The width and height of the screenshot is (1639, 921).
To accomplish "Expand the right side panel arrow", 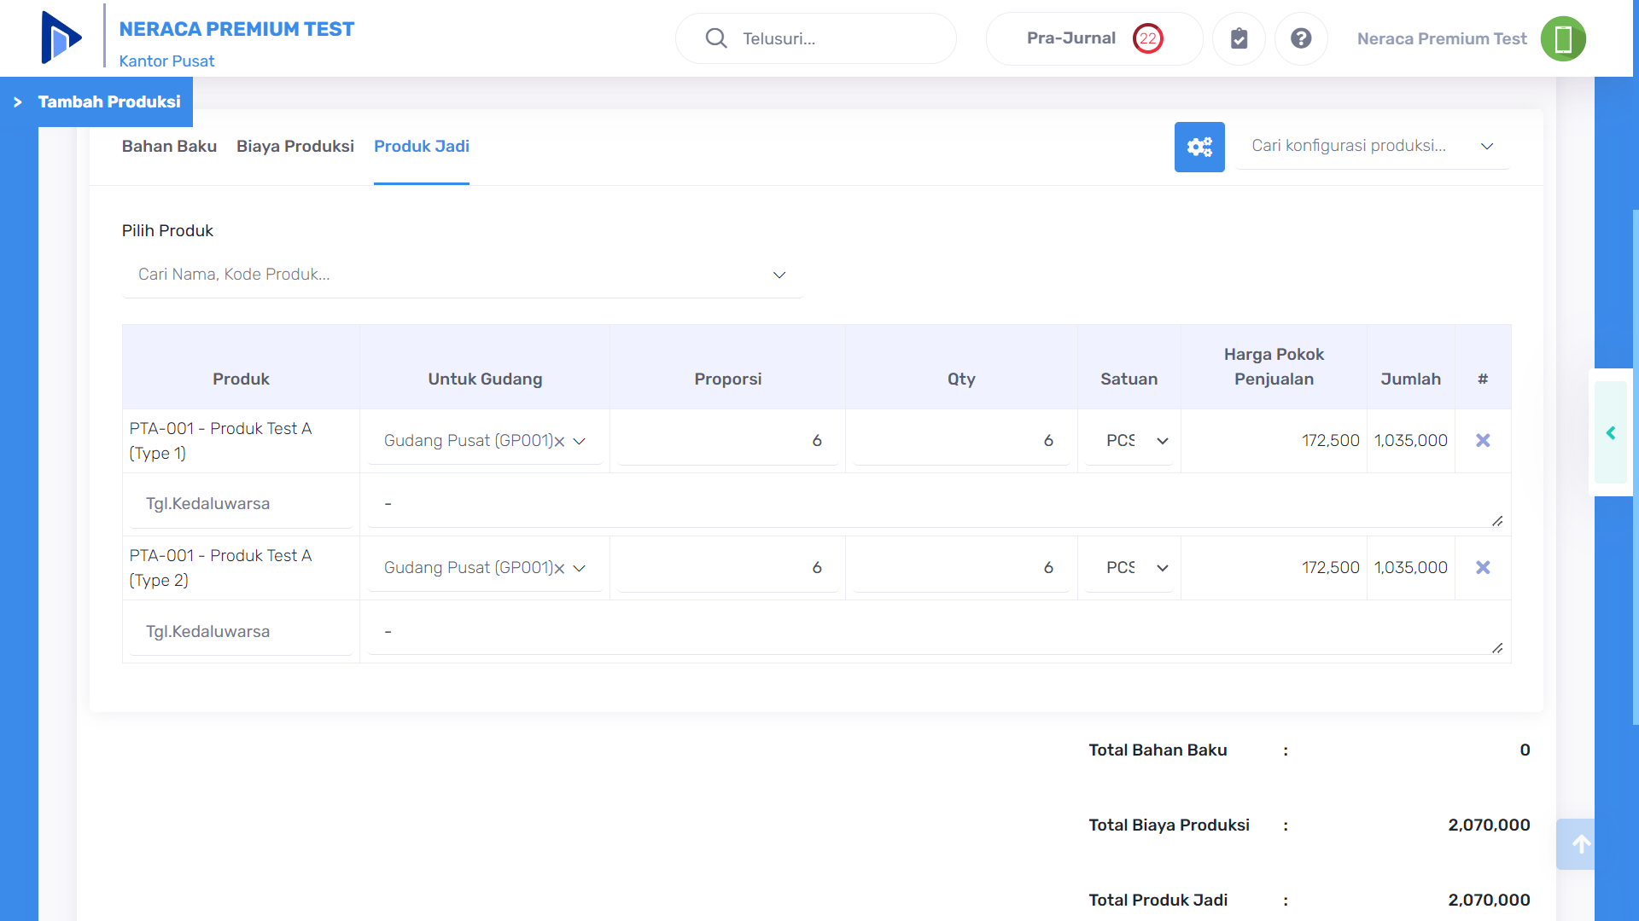I will pyautogui.click(x=1611, y=433).
